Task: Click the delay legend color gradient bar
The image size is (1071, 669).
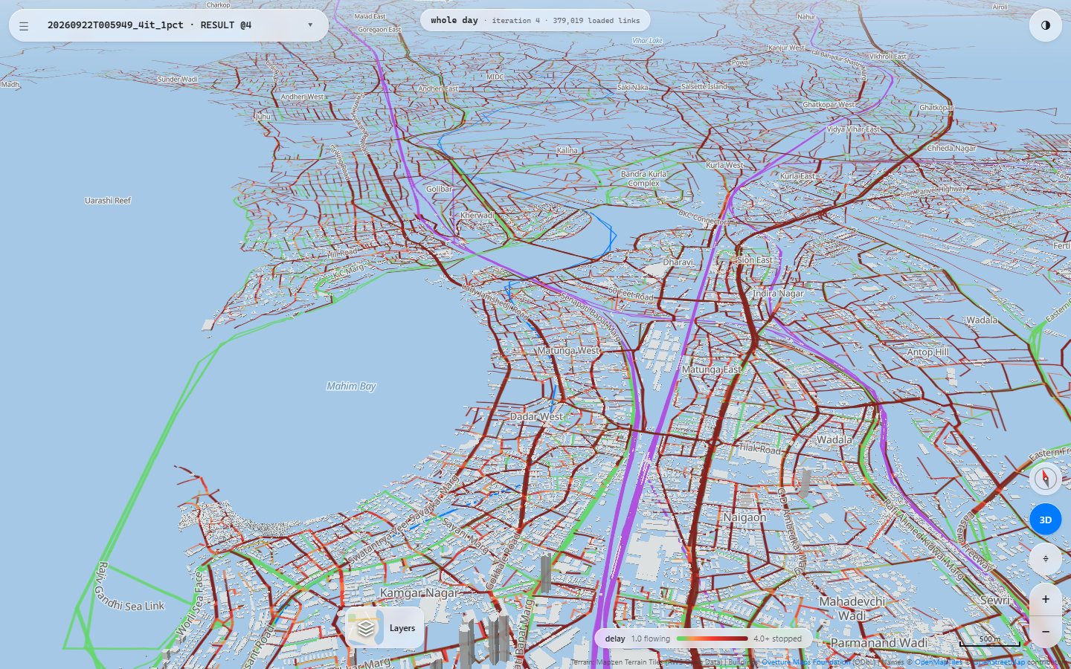Action: point(712,639)
